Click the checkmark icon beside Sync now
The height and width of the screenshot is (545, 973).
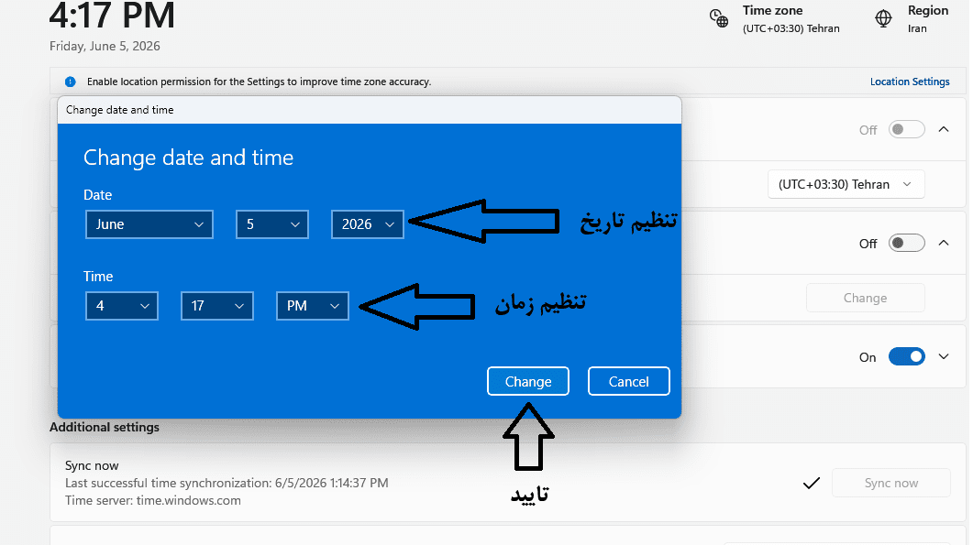[811, 483]
